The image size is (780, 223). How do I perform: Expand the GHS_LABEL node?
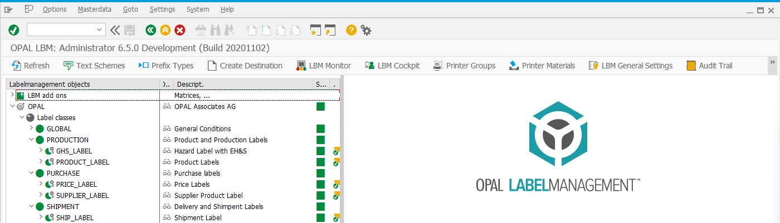click(41, 151)
